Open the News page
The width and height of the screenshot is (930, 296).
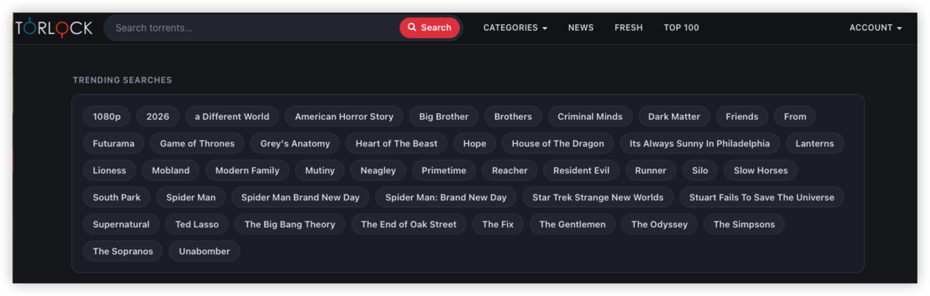[581, 28]
